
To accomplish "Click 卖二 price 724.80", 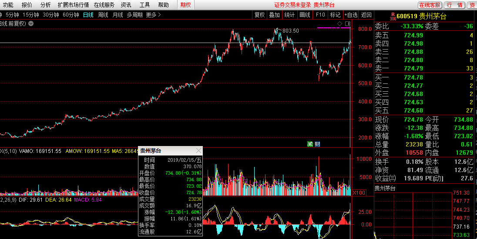I will tap(413, 60).
